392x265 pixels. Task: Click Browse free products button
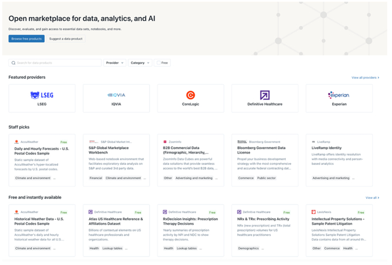pyautogui.click(x=26, y=39)
